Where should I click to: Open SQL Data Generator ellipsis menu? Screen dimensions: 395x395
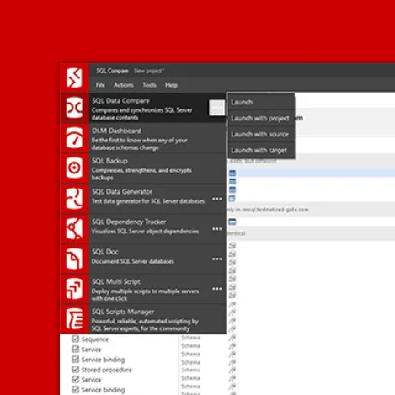pyautogui.click(x=217, y=199)
